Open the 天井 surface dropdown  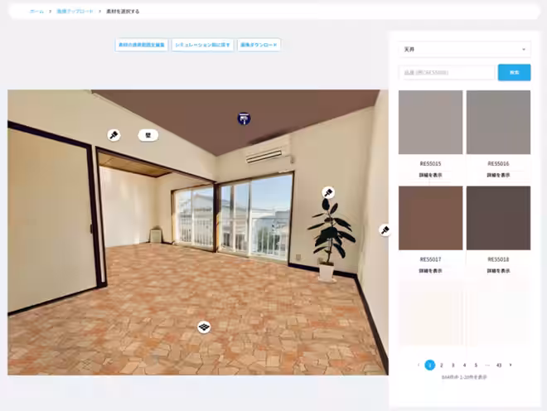click(464, 50)
